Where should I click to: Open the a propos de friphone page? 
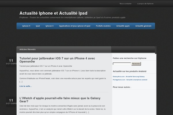pos(145,4)
